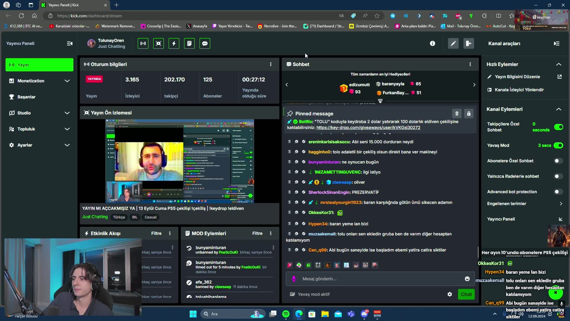The image size is (570, 321).
Task: Click the chat bubble toolbar icon
Action: (205, 43)
